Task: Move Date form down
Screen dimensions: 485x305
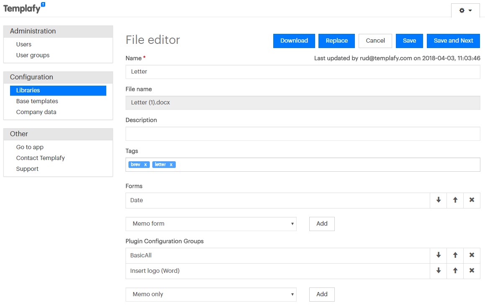Action: point(438,200)
